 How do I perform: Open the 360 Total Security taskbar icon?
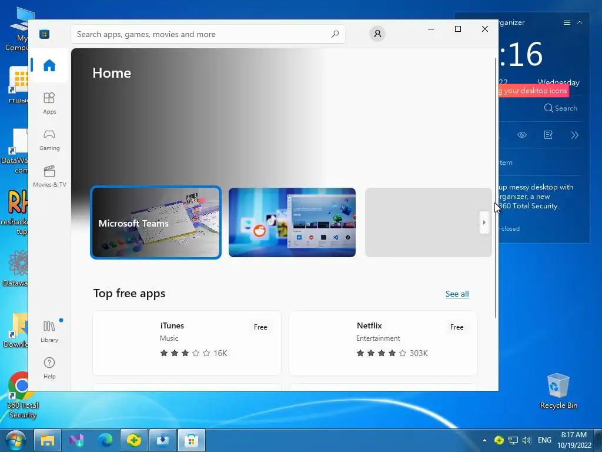[x=134, y=440]
